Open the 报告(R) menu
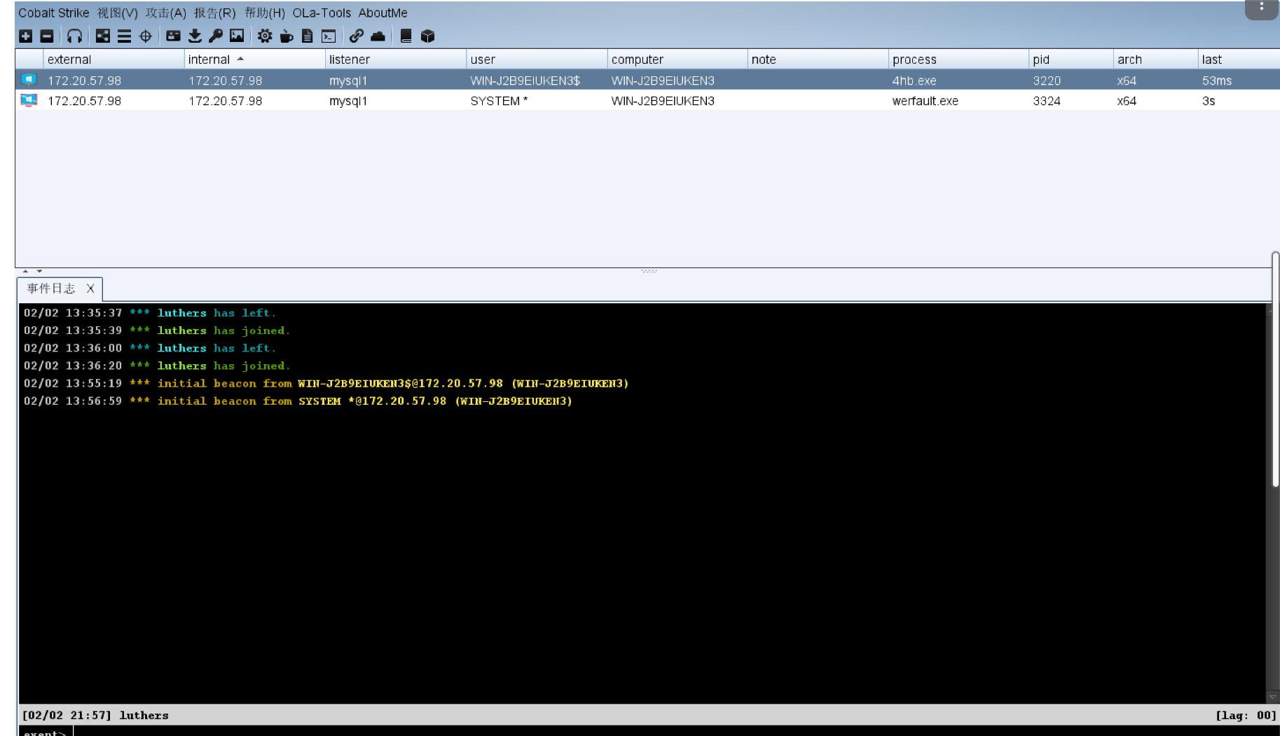1280x736 pixels. 215,13
